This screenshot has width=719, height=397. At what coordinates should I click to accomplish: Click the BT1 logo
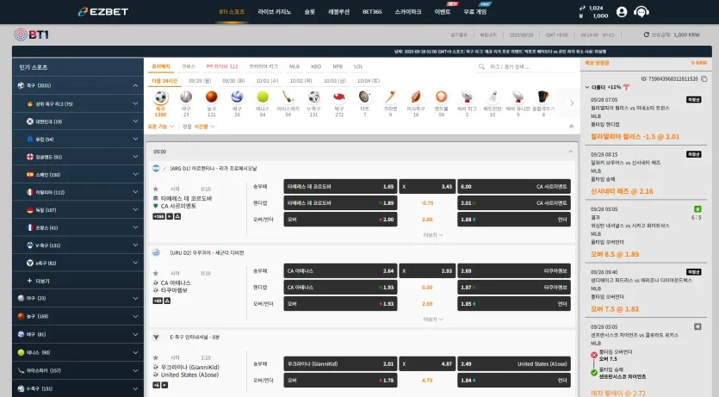coord(31,34)
